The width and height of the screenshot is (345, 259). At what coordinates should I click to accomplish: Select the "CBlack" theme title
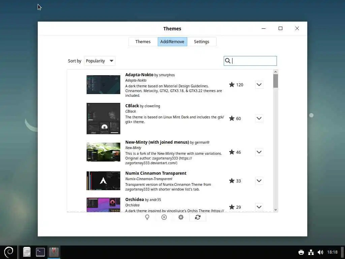coord(132,106)
